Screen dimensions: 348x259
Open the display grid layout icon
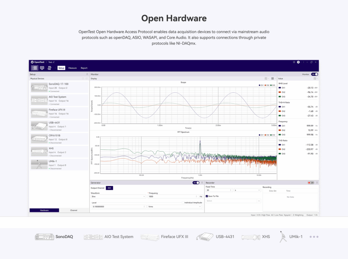(x=273, y=78)
